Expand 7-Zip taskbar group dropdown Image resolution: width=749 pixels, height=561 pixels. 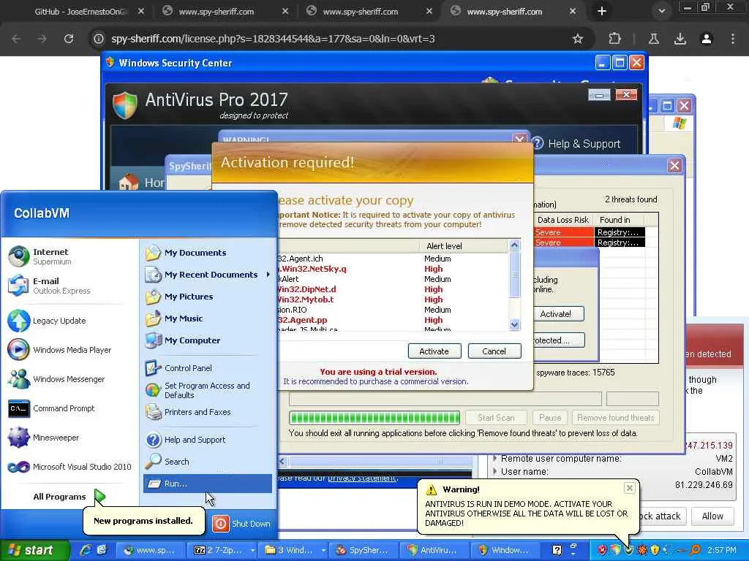[252, 550]
